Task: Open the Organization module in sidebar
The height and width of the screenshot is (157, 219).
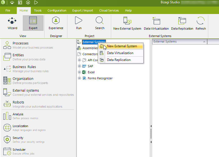Action: 38,81
